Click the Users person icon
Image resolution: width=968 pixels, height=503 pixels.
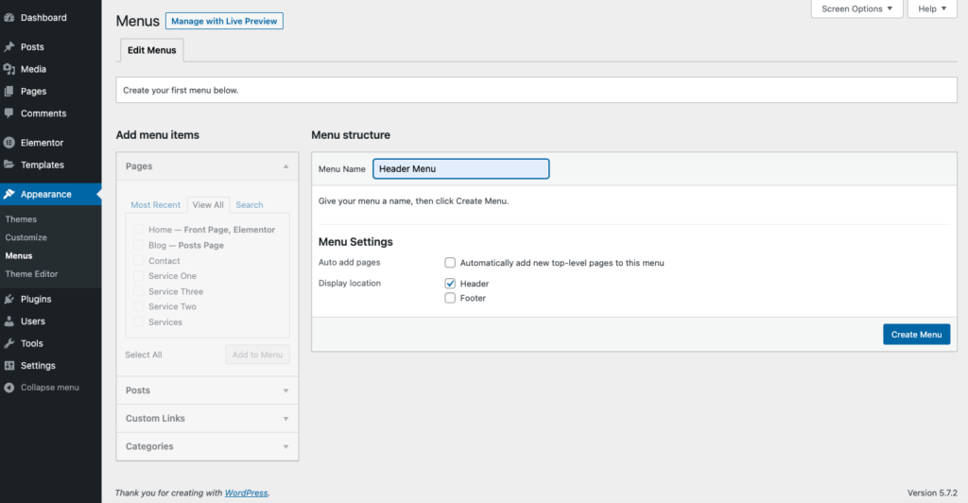(9, 321)
